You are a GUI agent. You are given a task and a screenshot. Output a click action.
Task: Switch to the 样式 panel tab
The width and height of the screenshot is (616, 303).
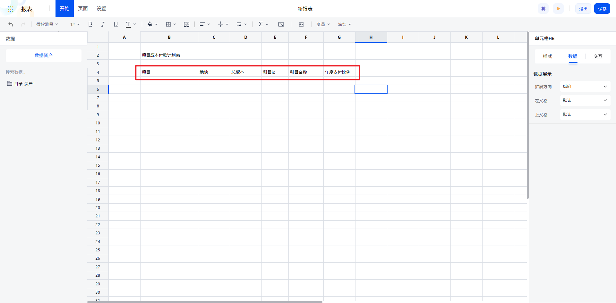[547, 56]
